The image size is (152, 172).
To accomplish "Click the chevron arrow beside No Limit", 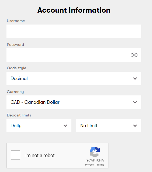I will (x=135, y=126).
